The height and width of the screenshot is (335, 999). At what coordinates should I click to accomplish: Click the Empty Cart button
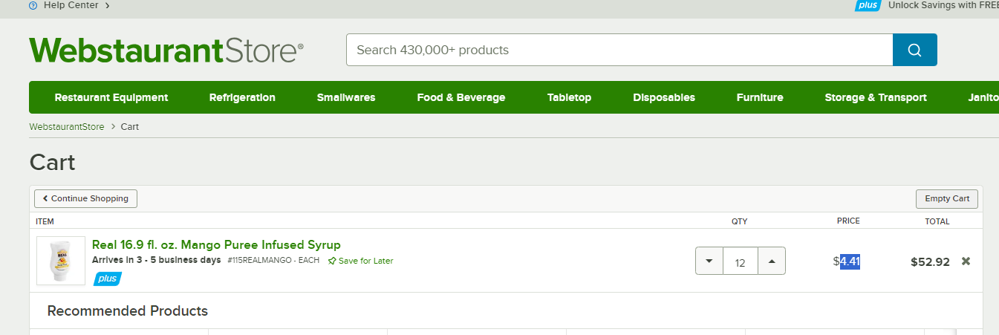[x=947, y=198]
